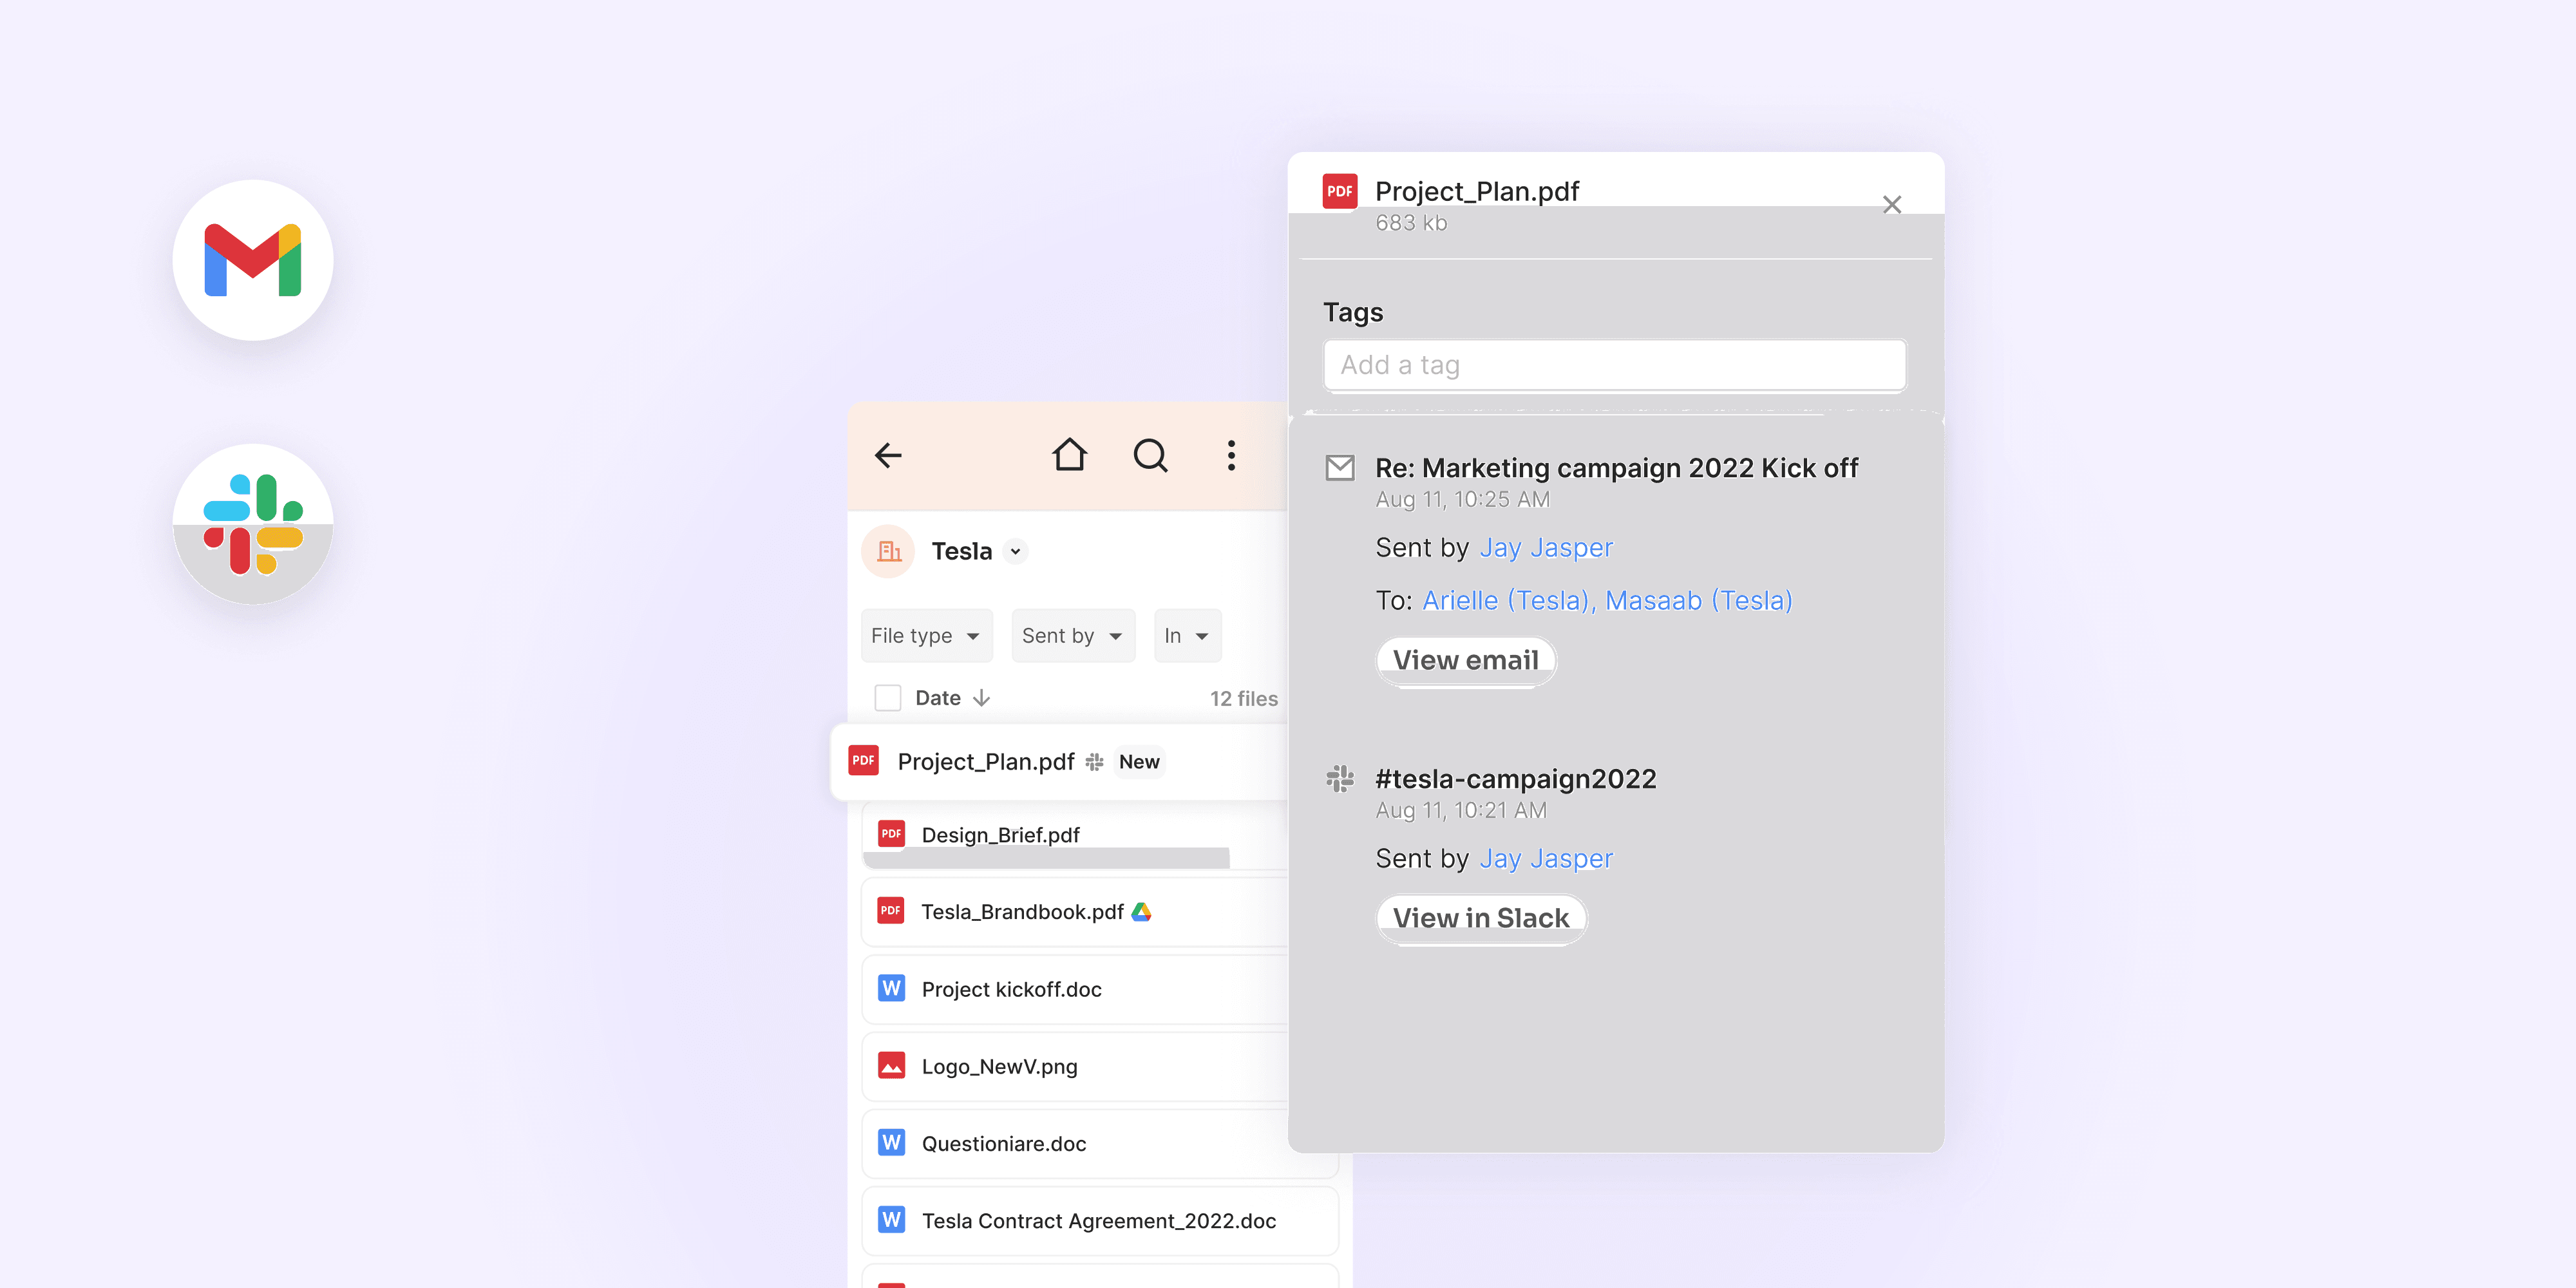Click the search magnifier icon
Image resolution: width=2576 pixels, height=1288 pixels.
pos(1150,455)
